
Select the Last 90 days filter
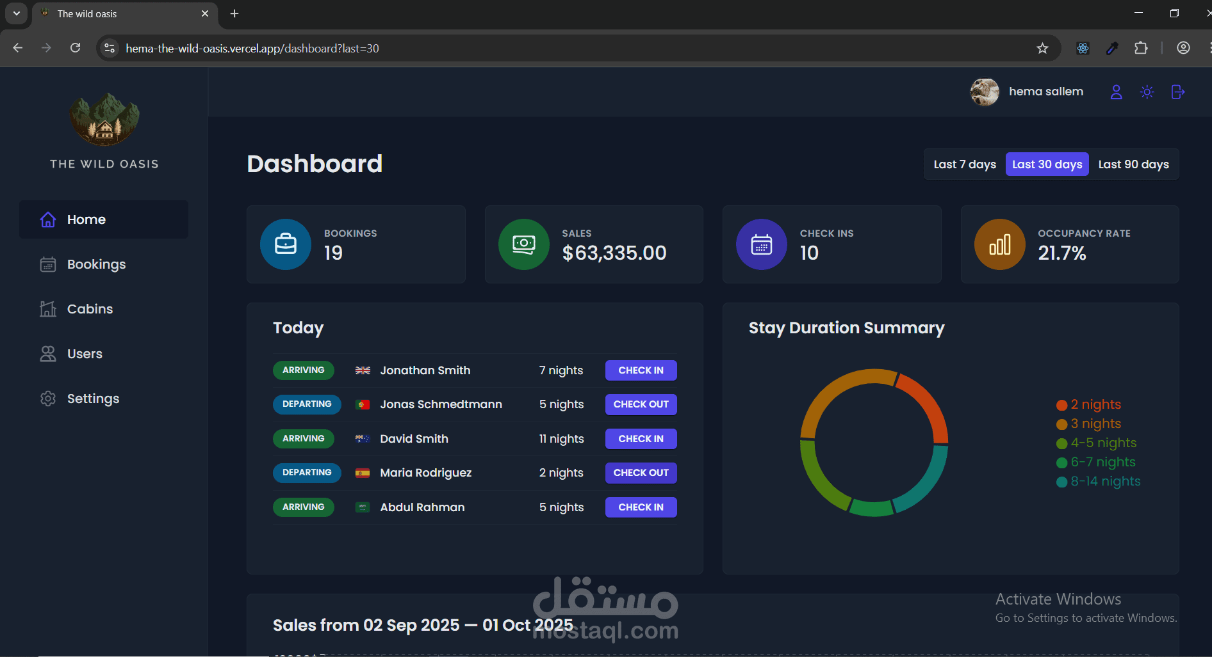click(1133, 164)
